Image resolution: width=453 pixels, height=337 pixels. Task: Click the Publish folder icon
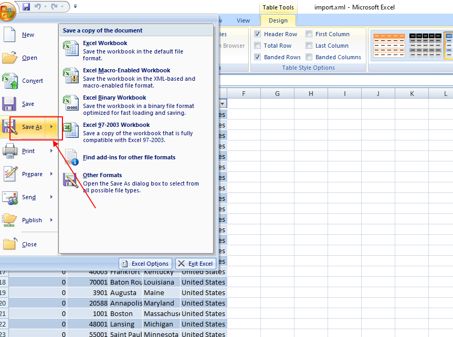[x=9, y=220]
